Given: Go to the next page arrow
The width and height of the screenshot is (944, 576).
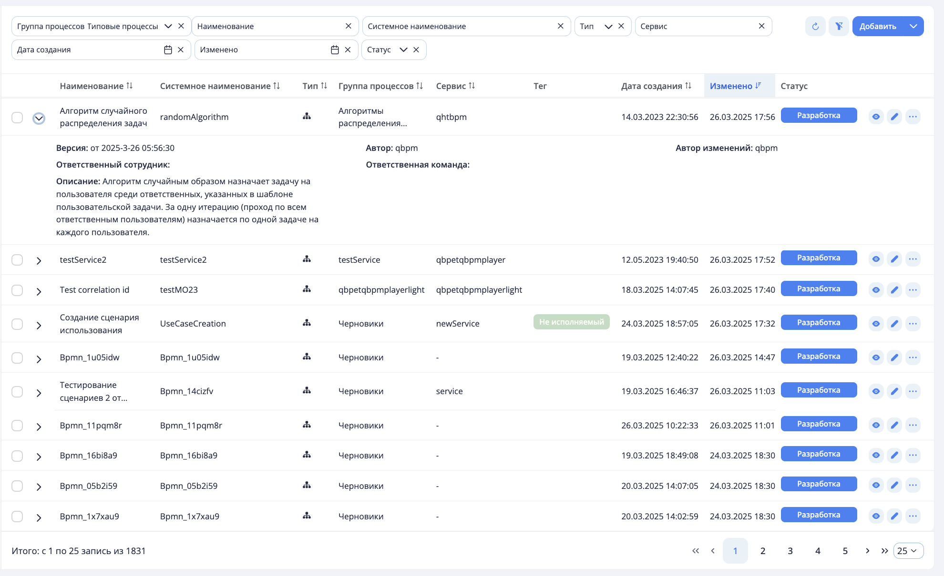Looking at the screenshot, I should 867,551.
